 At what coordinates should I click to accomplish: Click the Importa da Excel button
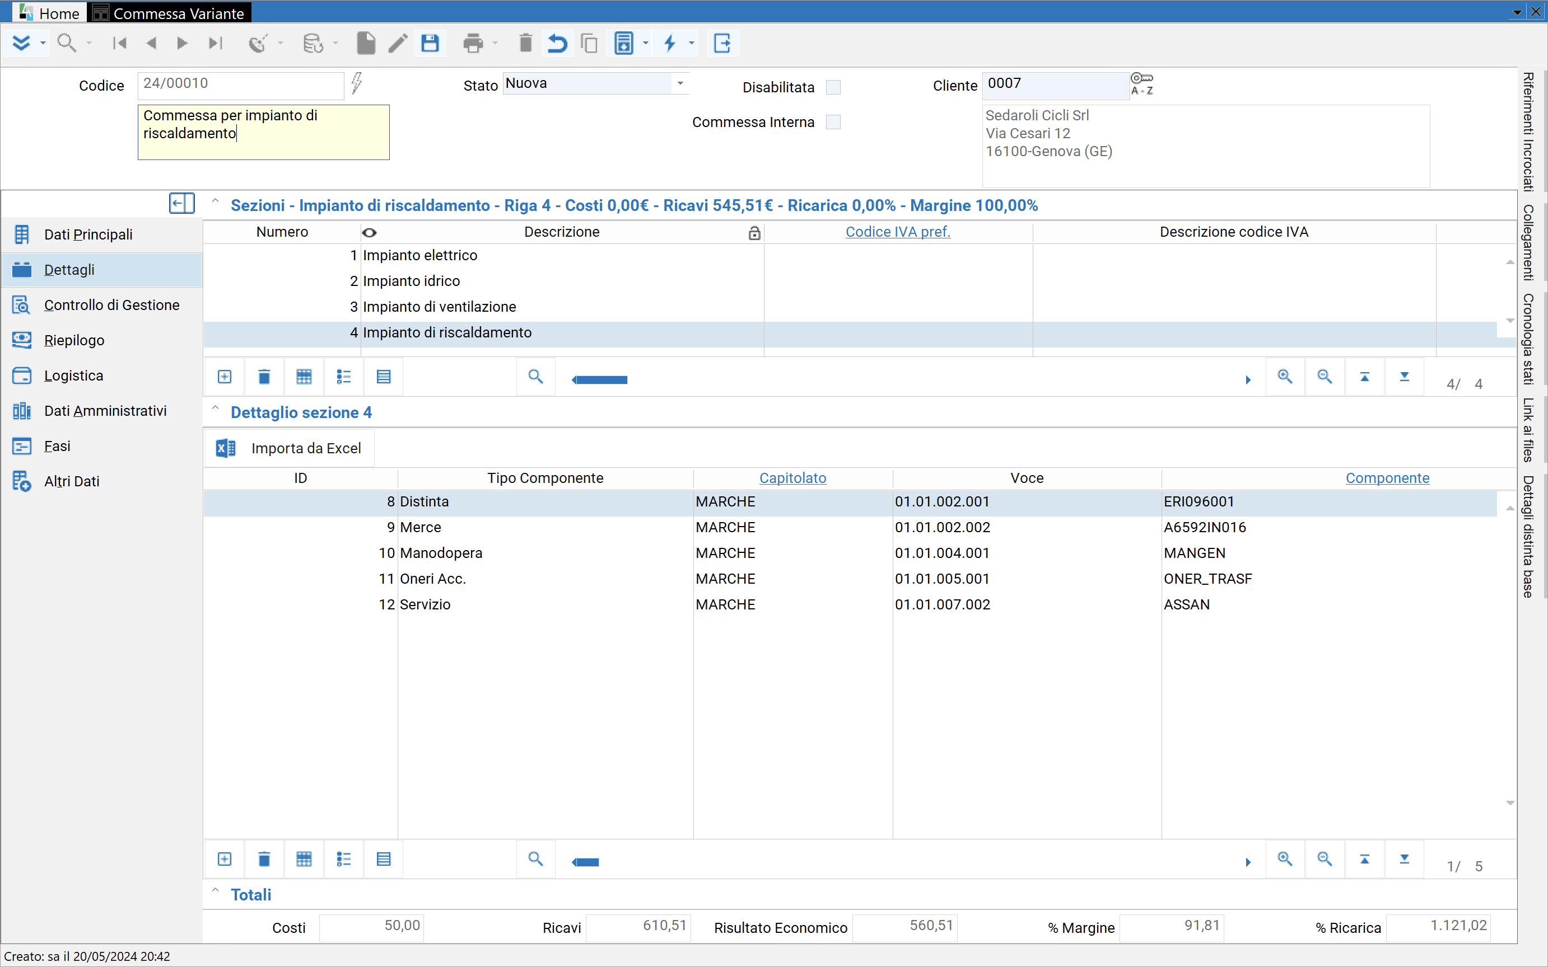click(290, 448)
